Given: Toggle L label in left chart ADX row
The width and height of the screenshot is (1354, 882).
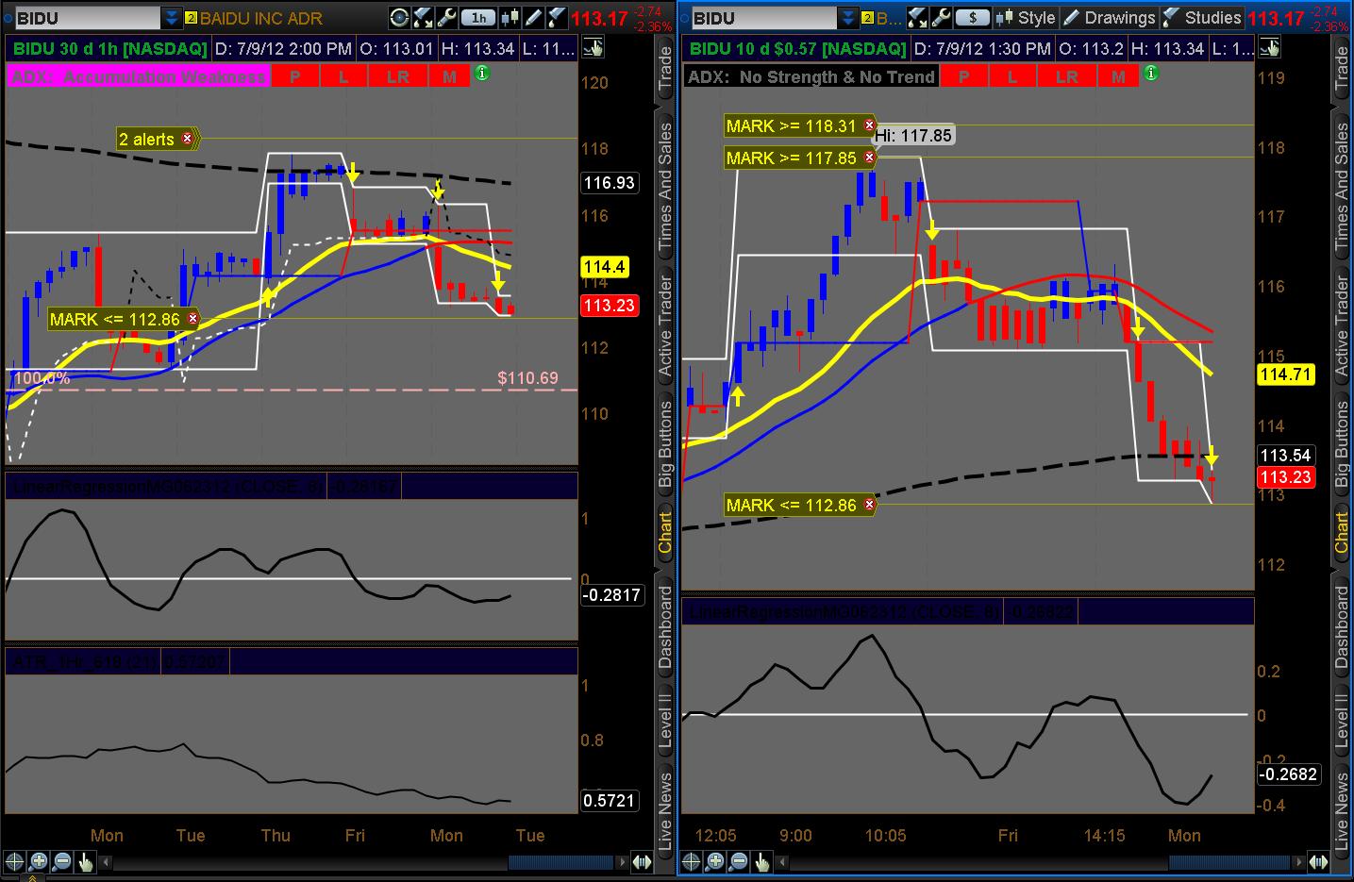Looking at the screenshot, I should coord(343,77).
